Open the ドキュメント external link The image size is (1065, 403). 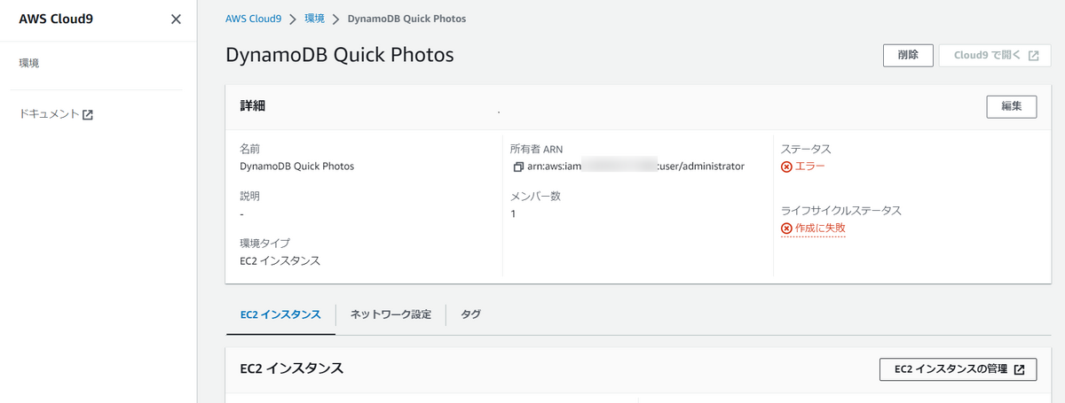point(56,114)
